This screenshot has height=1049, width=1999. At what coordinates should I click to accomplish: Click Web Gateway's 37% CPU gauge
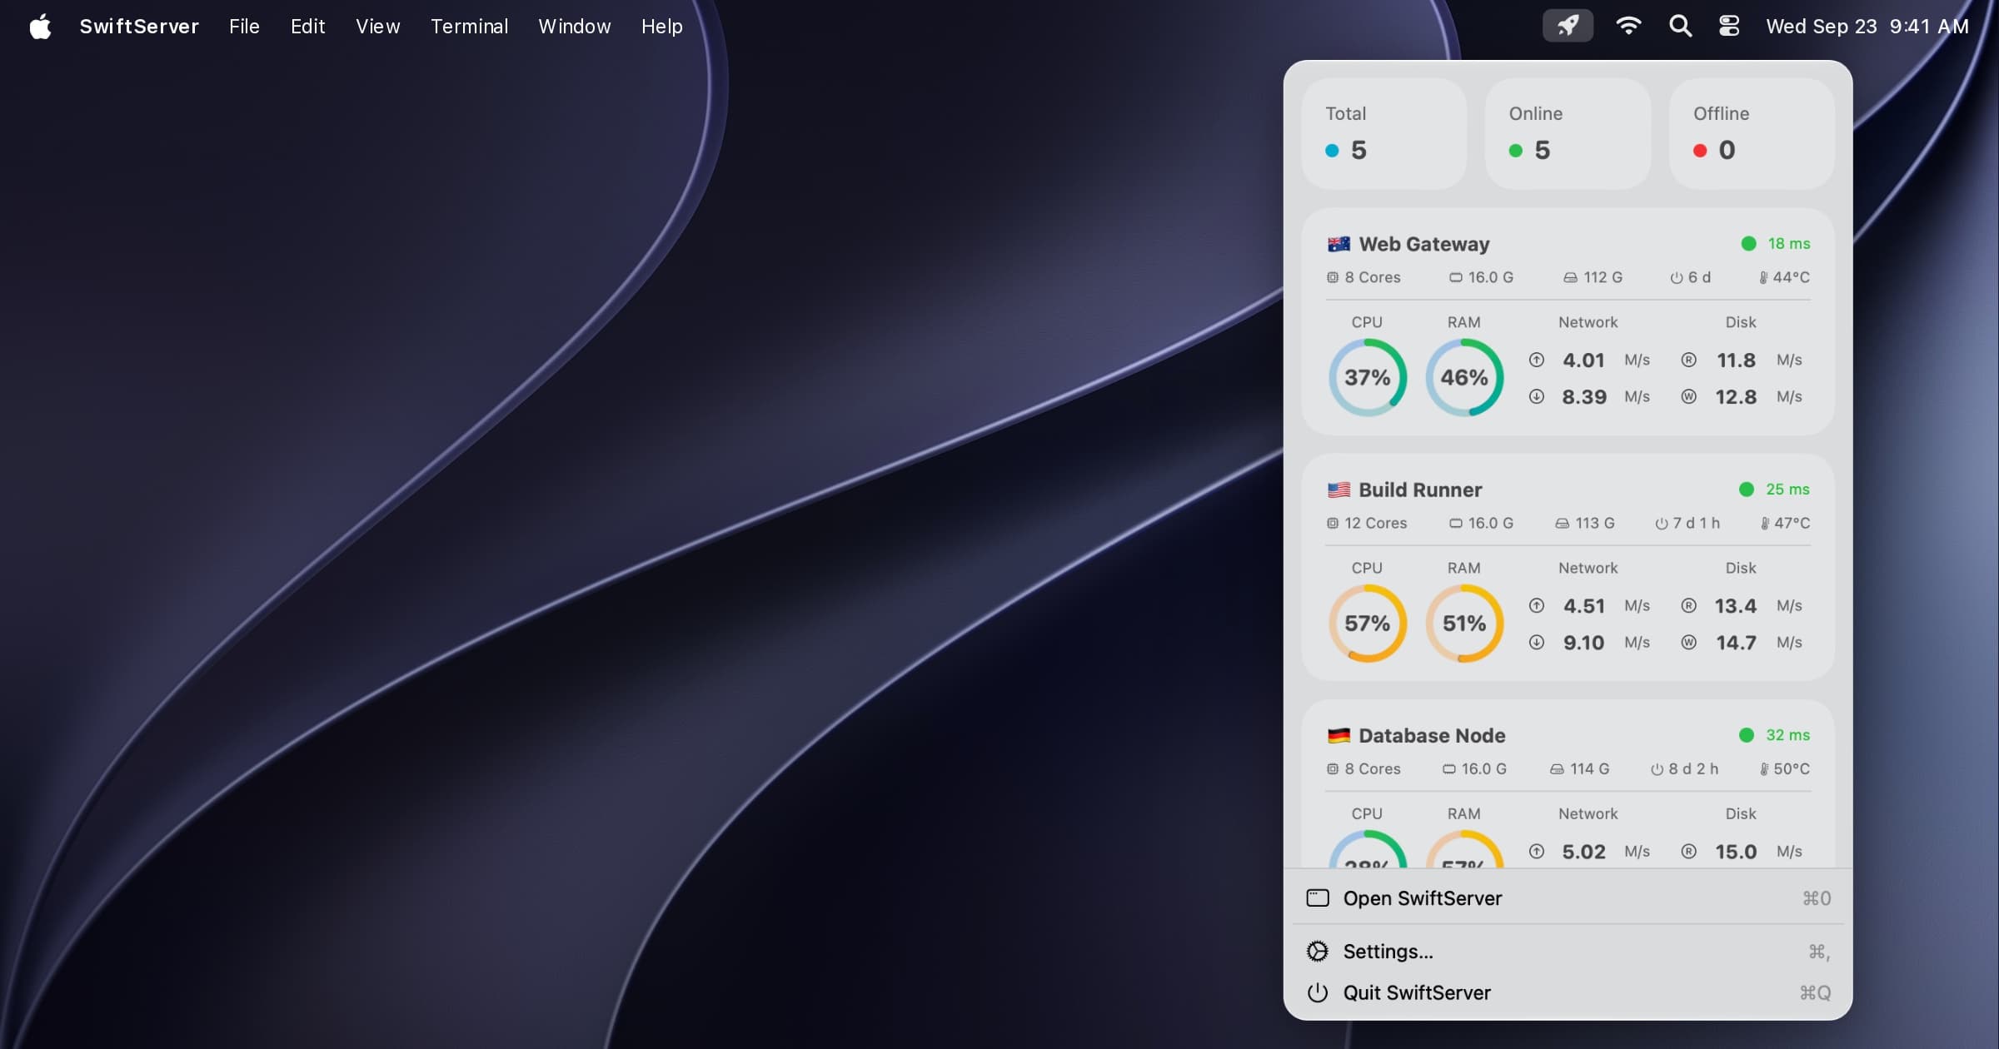pos(1367,377)
